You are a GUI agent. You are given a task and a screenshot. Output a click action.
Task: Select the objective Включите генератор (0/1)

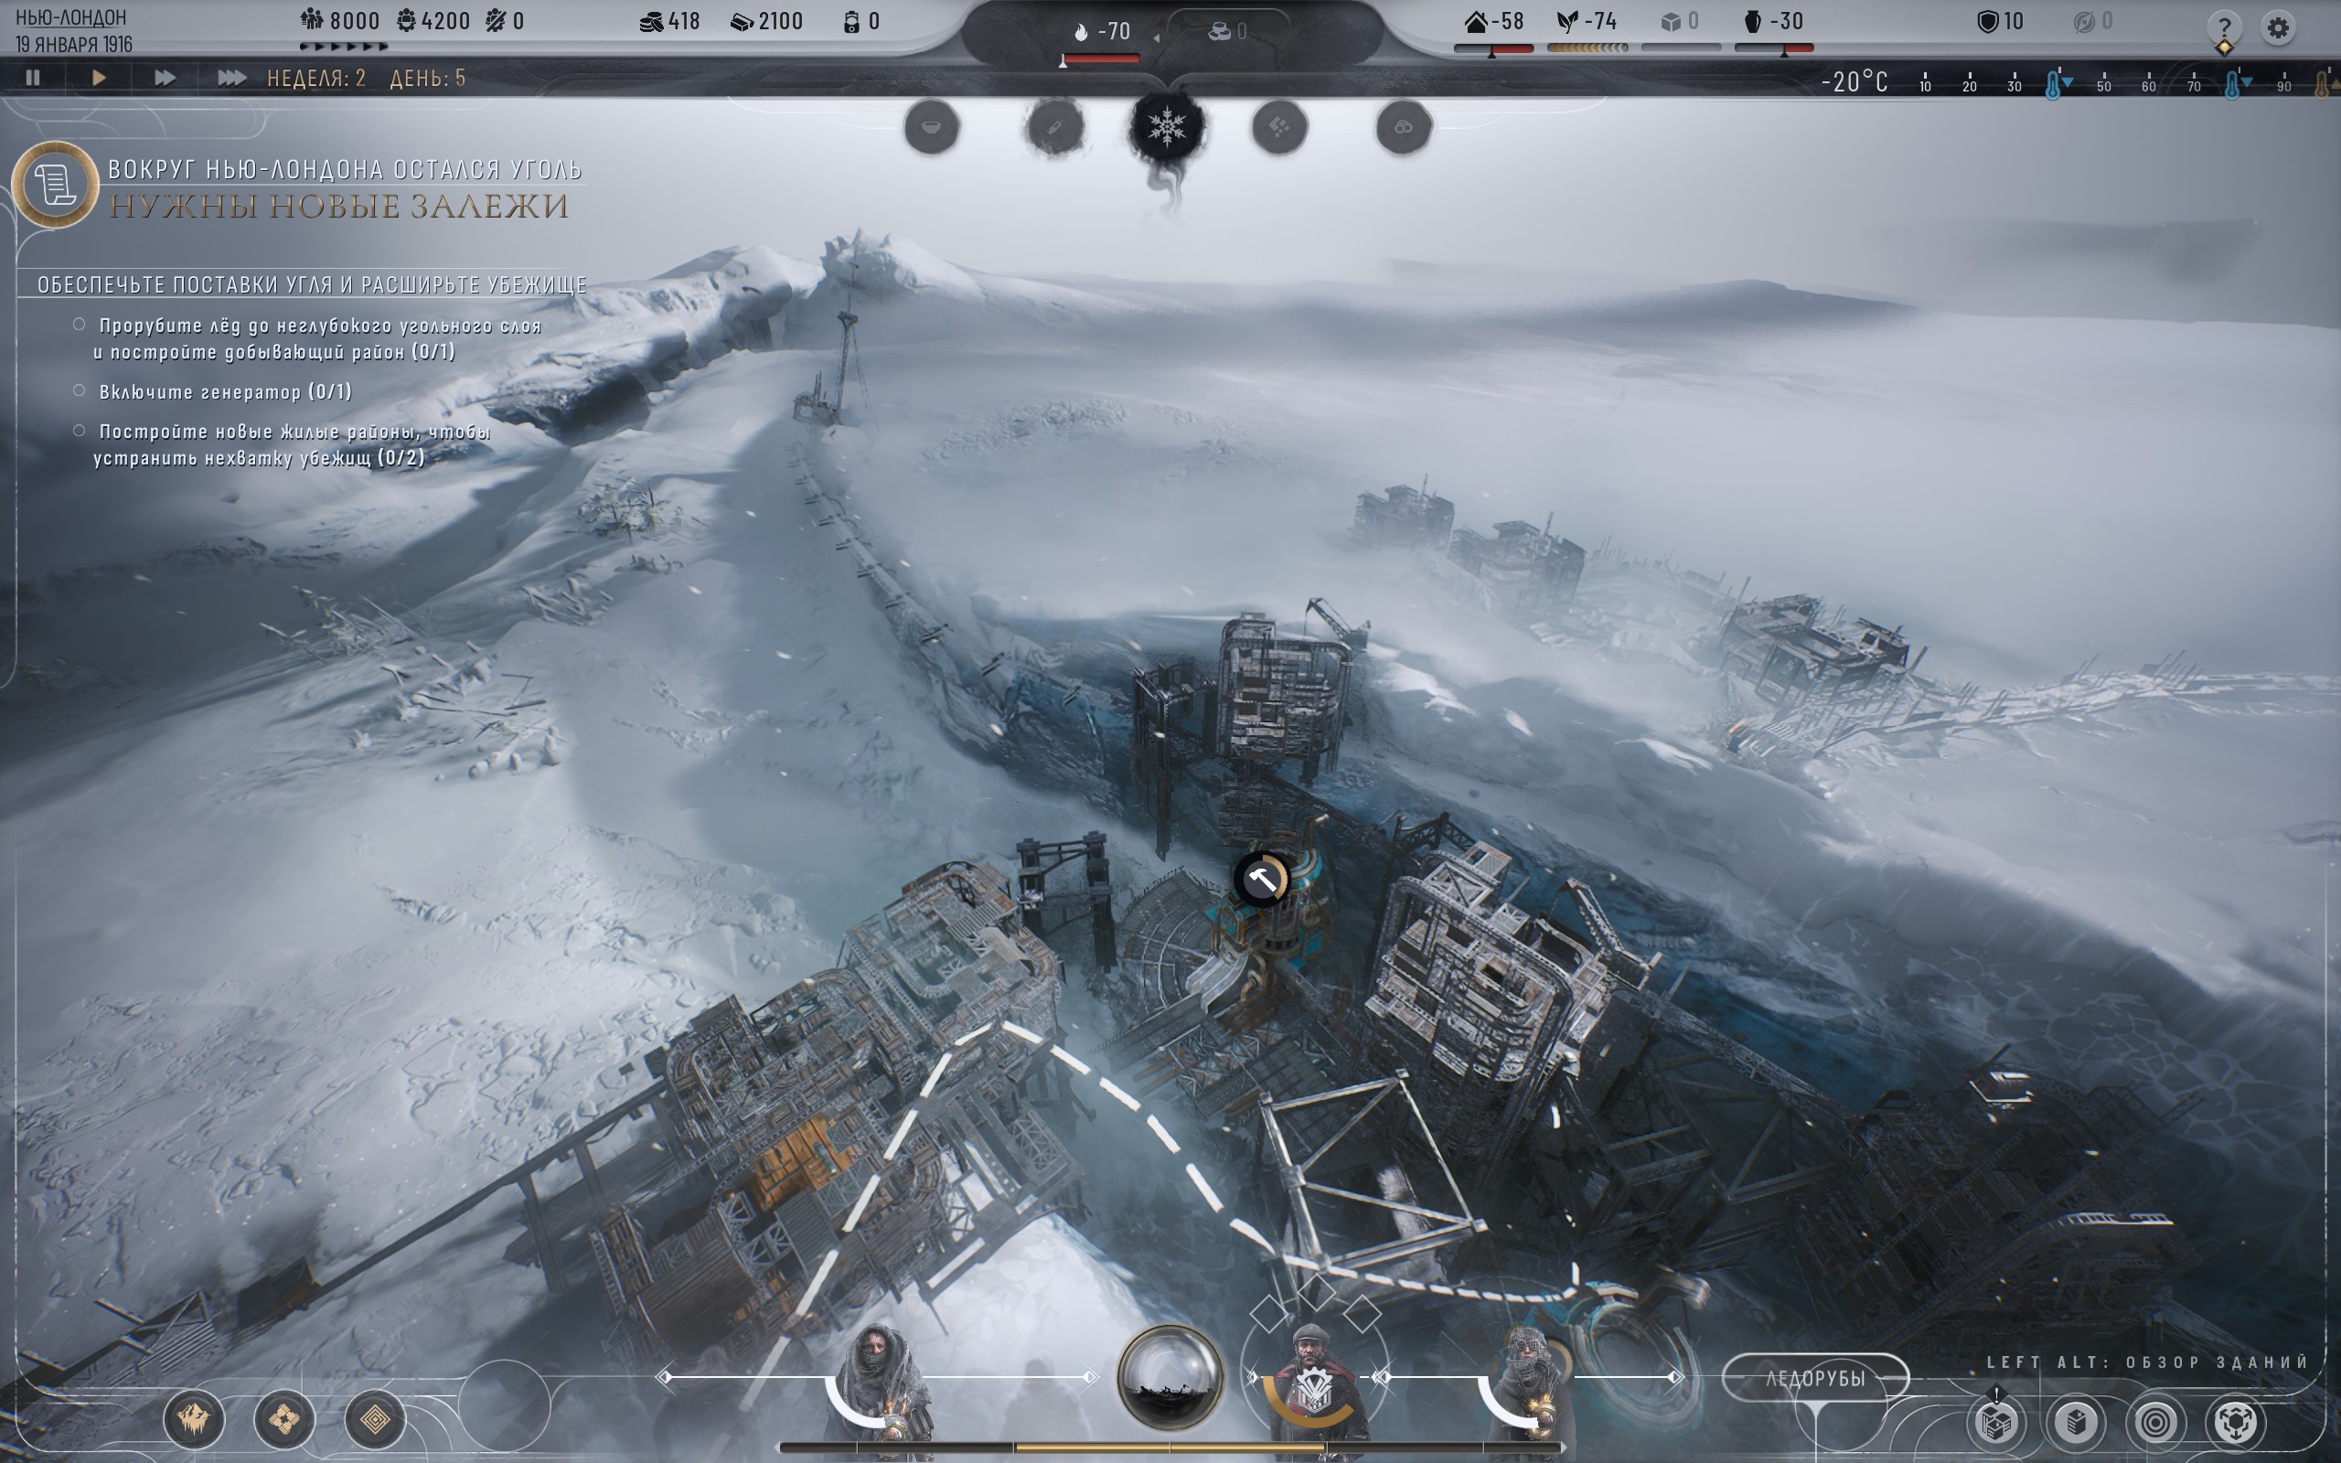tap(215, 392)
